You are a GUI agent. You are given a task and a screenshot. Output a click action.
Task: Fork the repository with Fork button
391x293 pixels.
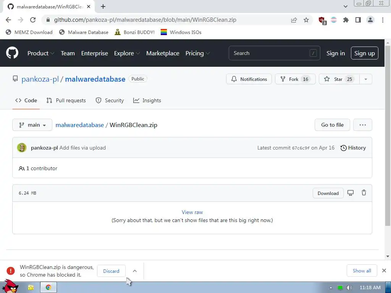295,79
